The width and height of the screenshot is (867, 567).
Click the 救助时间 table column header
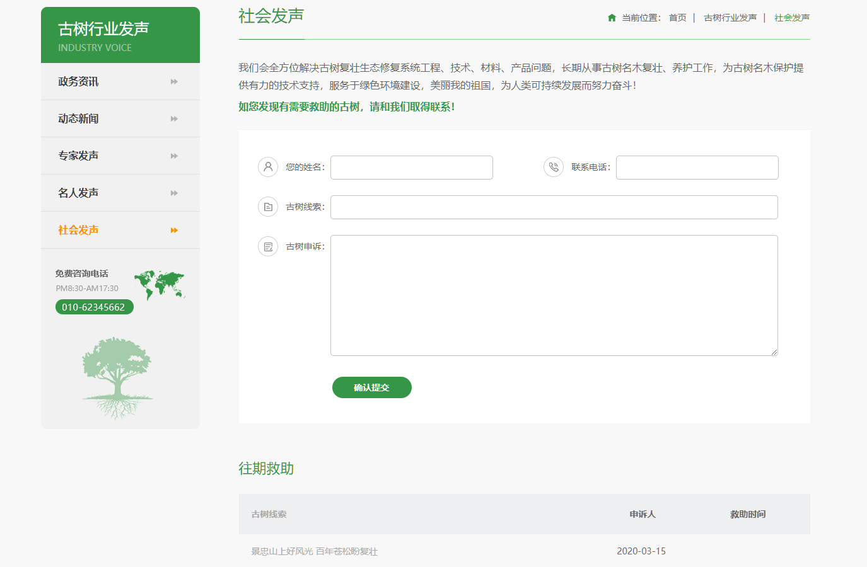(x=748, y=514)
